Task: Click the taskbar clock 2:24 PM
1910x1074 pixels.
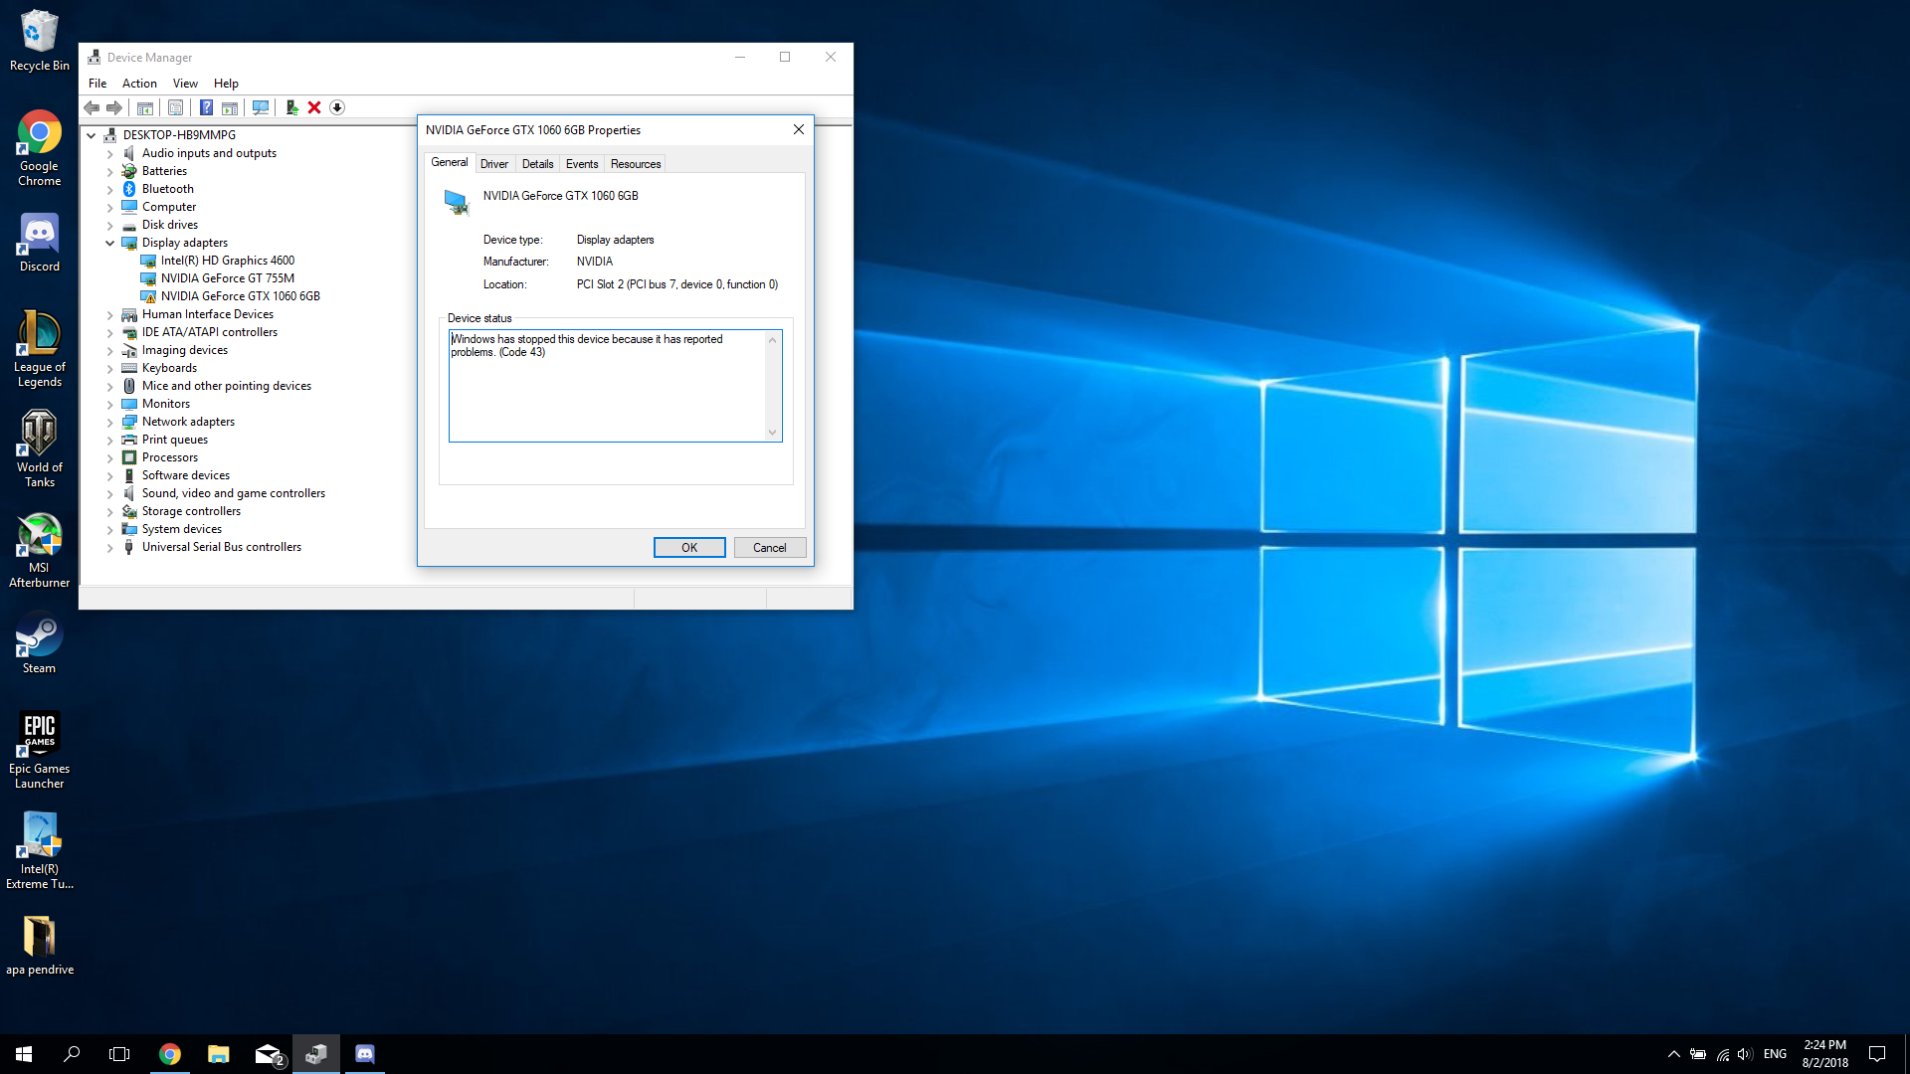Action: coord(1824,1045)
